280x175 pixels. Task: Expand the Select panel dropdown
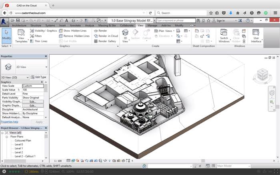6,46
